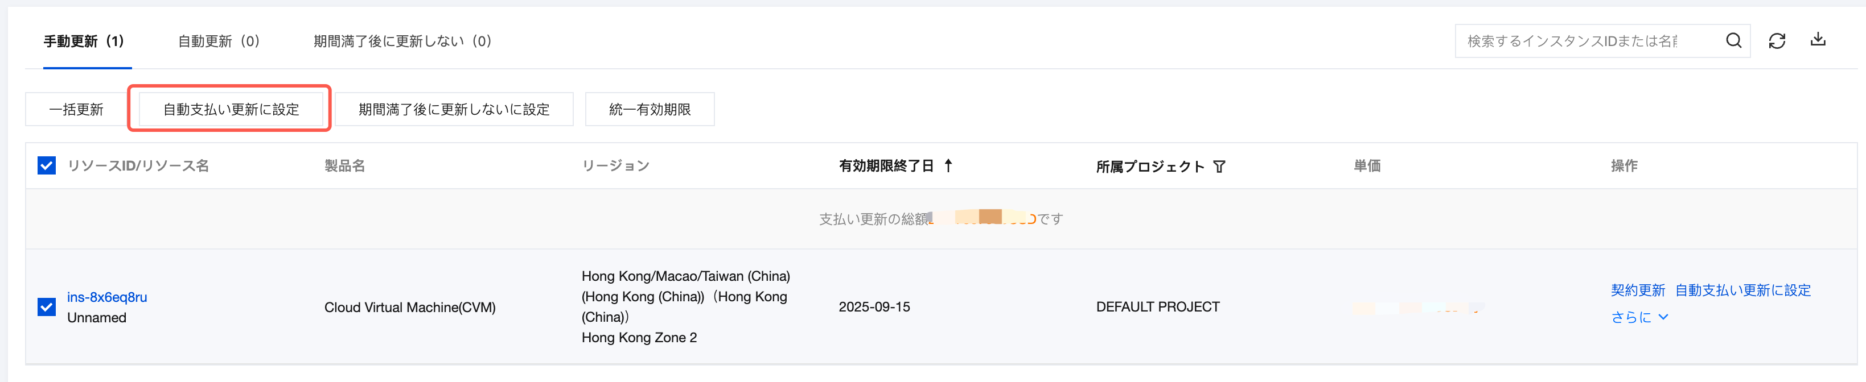Click 期間満了後に更新しないに設定 button
The image size is (1866, 382).
[454, 109]
